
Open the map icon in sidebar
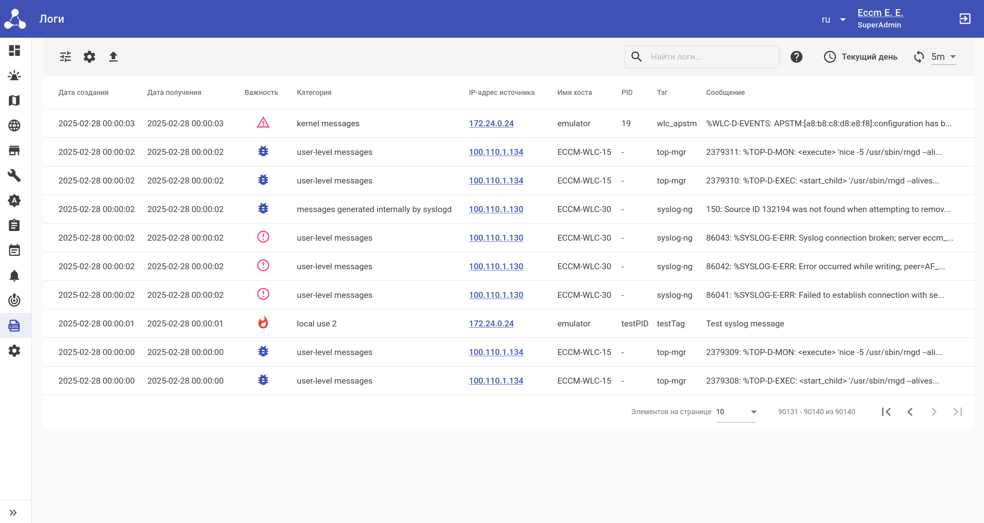point(14,100)
